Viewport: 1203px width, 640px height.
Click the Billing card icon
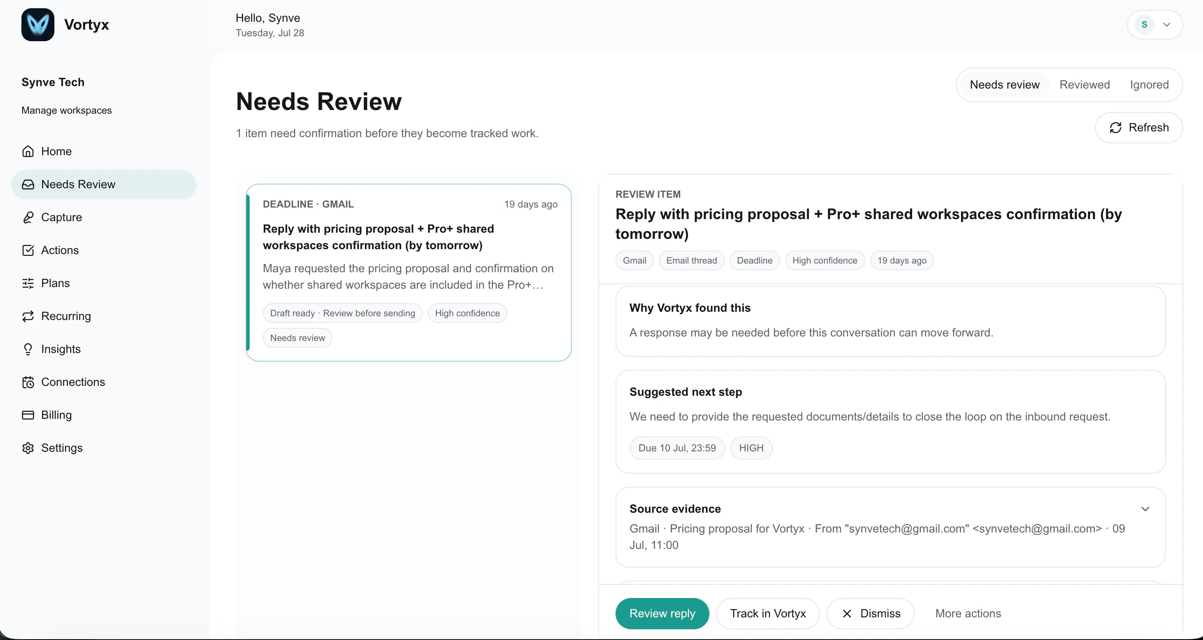(x=28, y=415)
